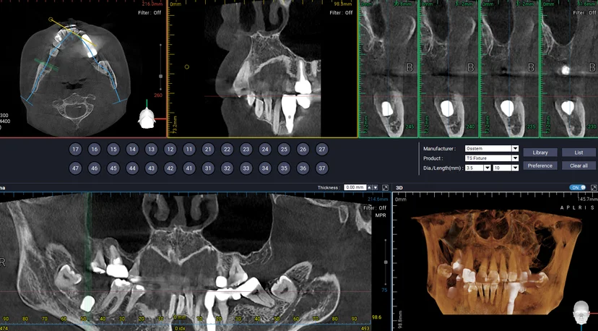Select tooth number 33

point(246,168)
